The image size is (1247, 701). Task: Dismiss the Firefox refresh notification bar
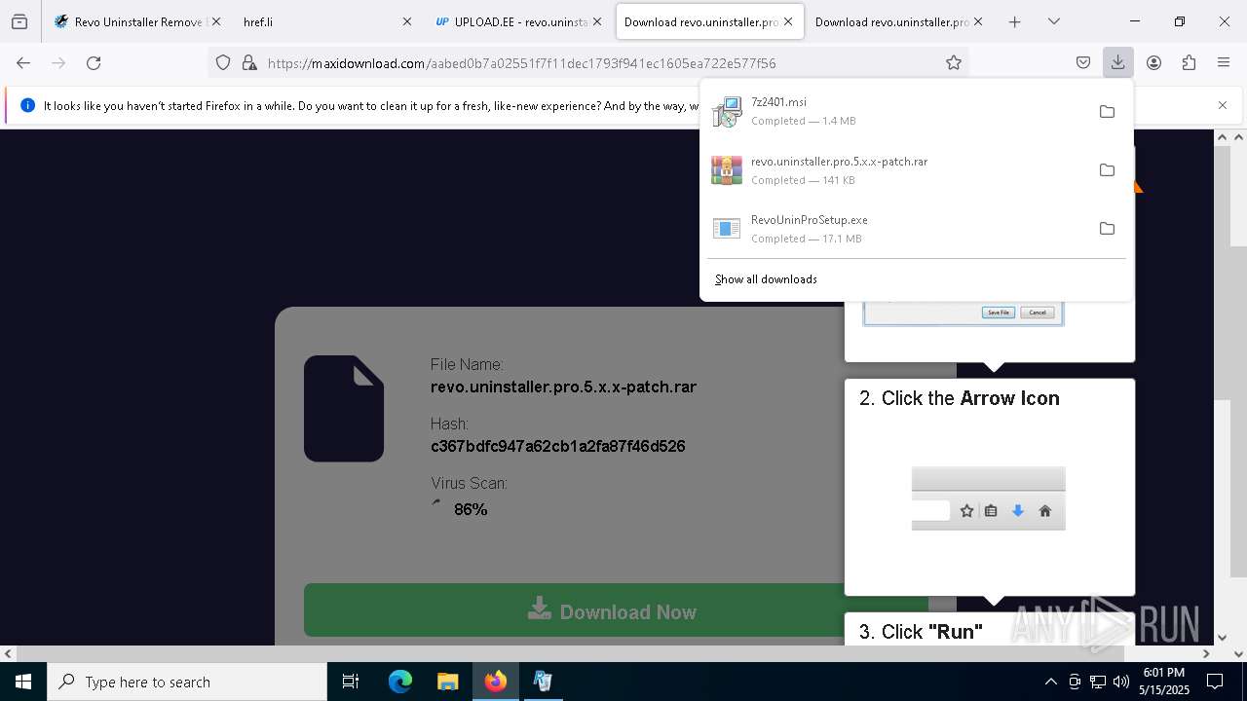pyautogui.click(x=1223, y=105)
